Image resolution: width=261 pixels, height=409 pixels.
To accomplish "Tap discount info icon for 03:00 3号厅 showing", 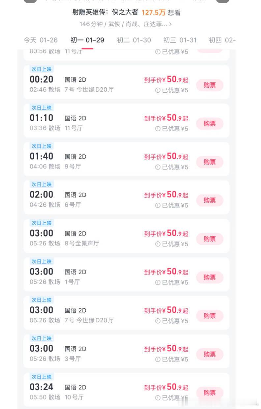I will point(158,360).
